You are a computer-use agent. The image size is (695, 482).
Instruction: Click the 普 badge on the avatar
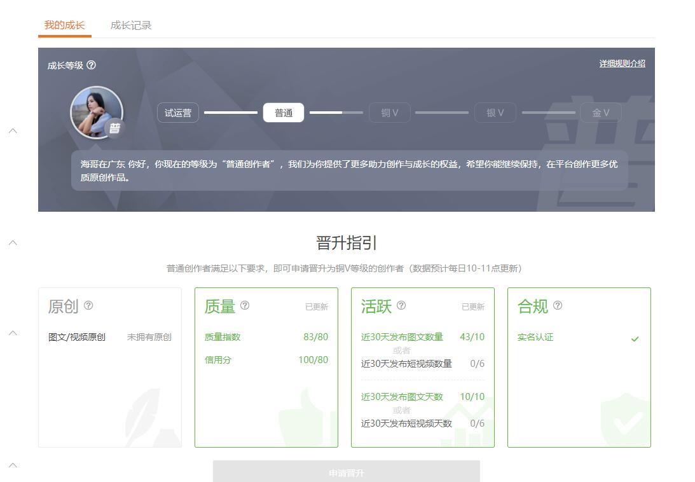(116, 128)
